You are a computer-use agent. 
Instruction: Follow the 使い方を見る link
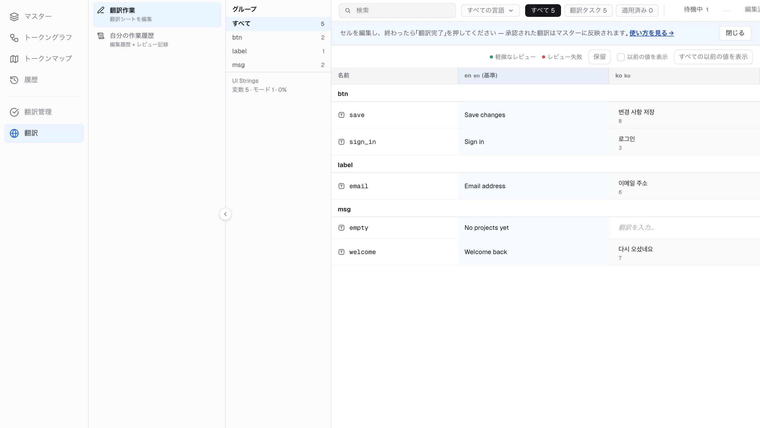pos(652,33)
